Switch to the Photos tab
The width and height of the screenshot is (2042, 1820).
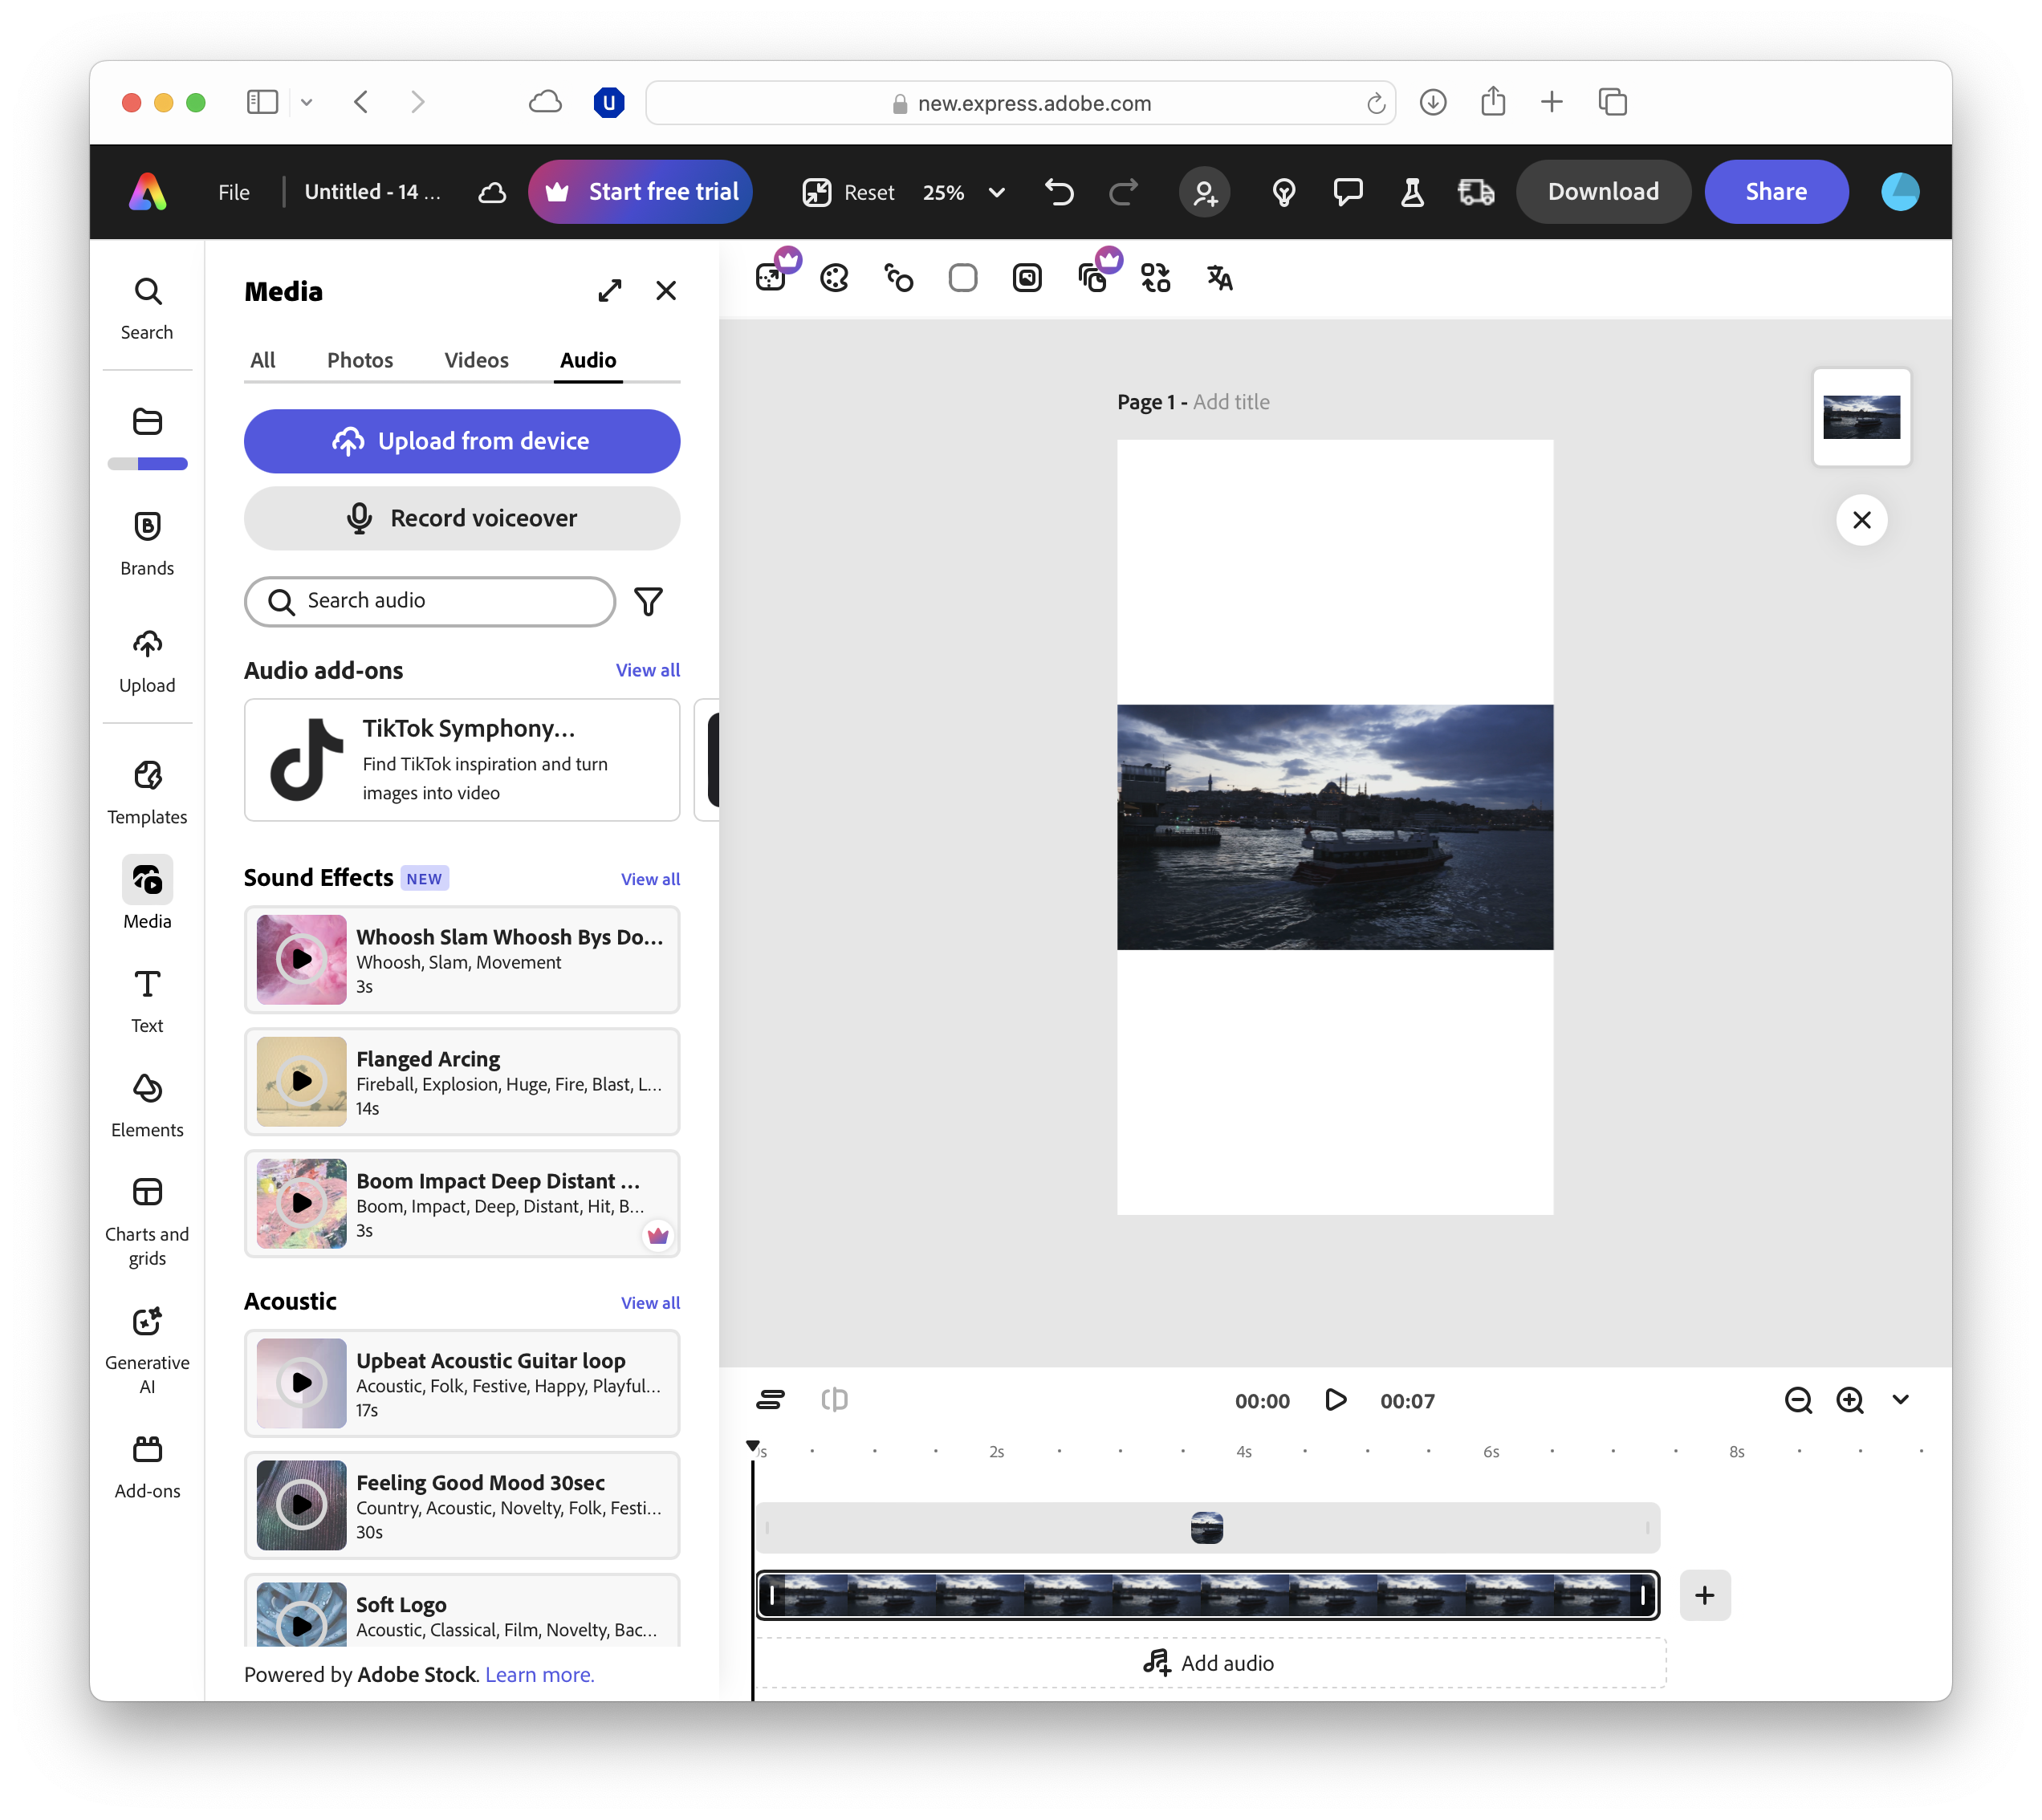[x=360, y=360]
